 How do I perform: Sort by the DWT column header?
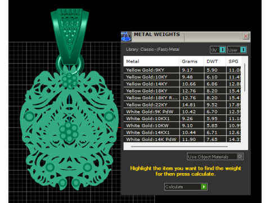(215, 61)
